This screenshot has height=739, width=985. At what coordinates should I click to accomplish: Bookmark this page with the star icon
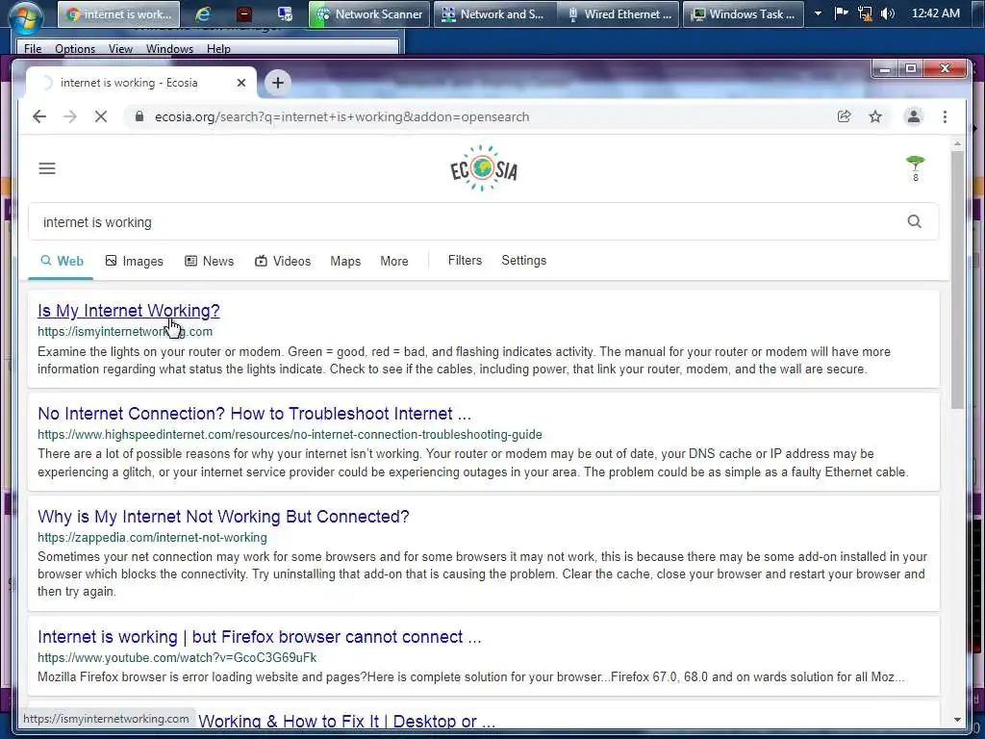point(875,116)
